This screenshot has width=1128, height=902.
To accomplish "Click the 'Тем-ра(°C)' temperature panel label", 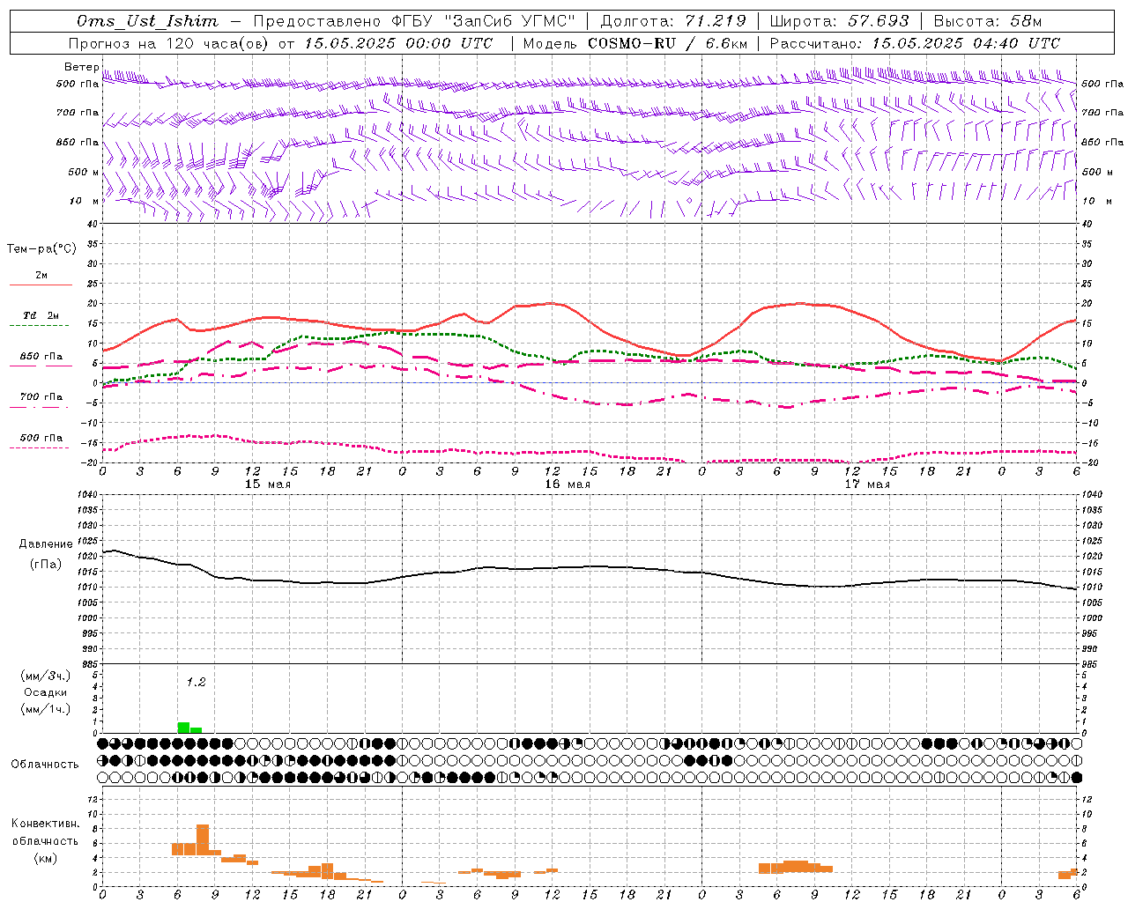I will click(x=41, y=249).
